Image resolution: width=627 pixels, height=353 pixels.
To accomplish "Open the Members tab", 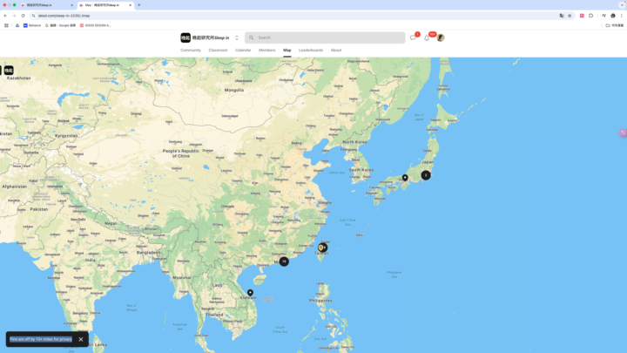I will (x=267, y=50).
